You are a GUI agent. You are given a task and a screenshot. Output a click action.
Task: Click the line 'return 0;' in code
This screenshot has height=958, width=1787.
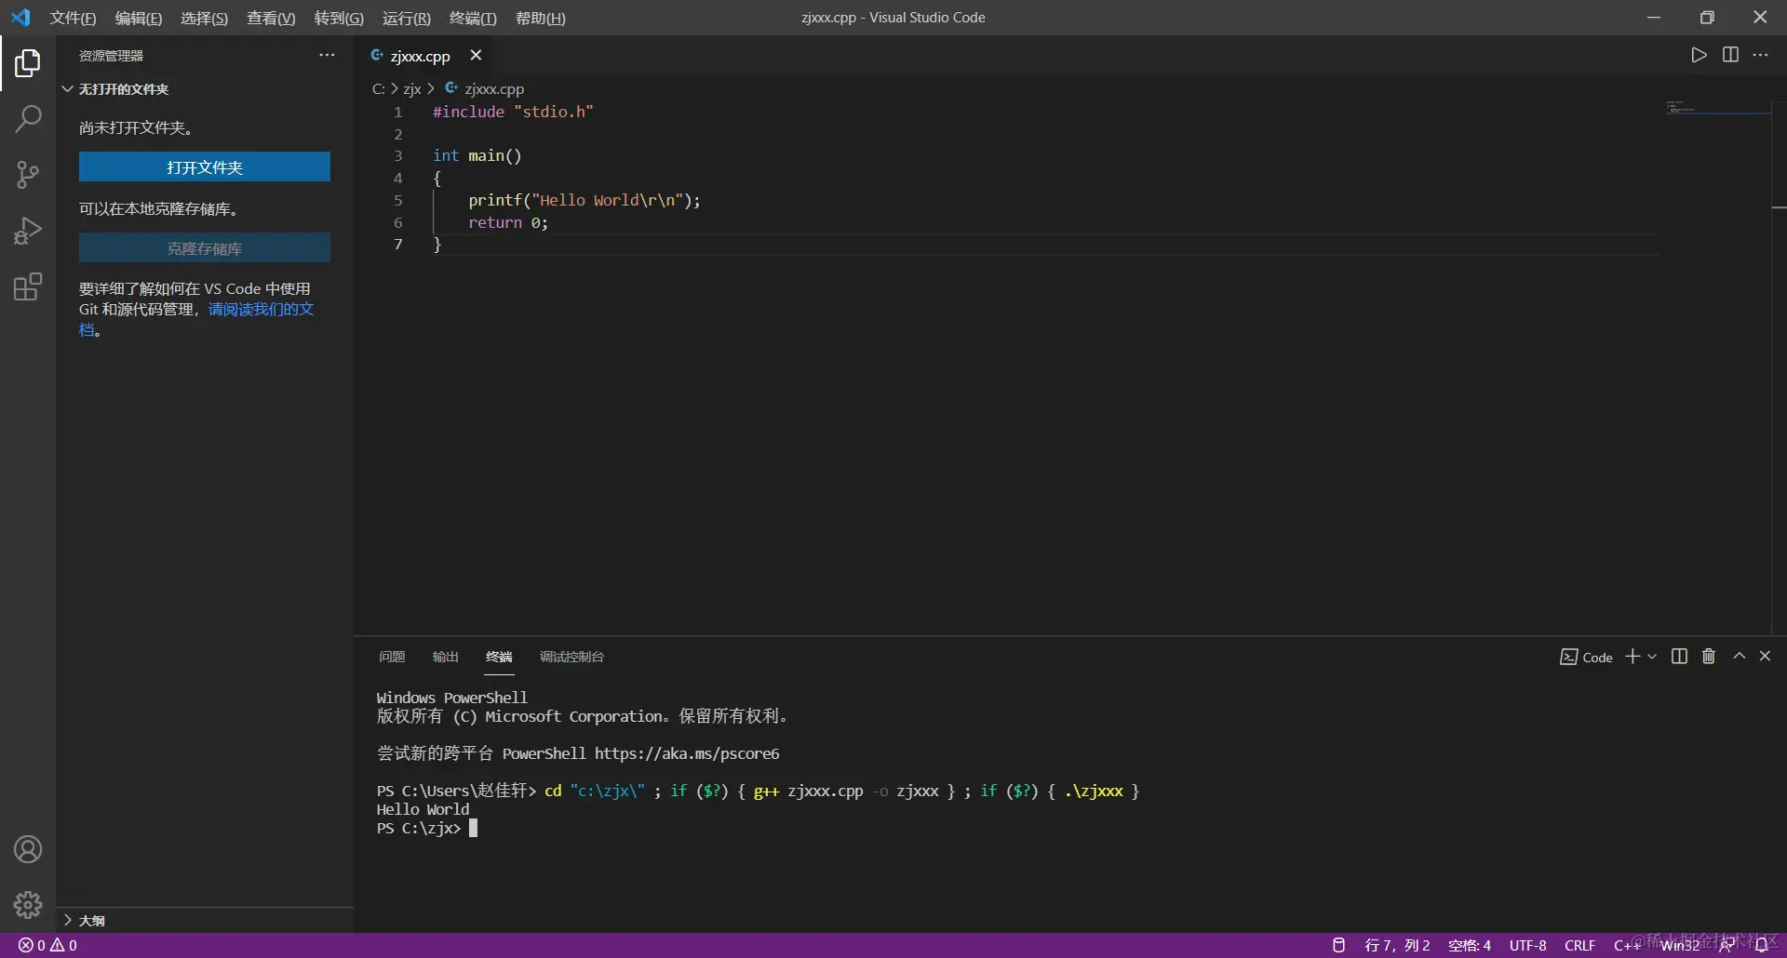click(x=508, y=223)
